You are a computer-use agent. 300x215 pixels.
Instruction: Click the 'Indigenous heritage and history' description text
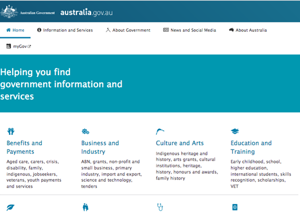(187, 166)
